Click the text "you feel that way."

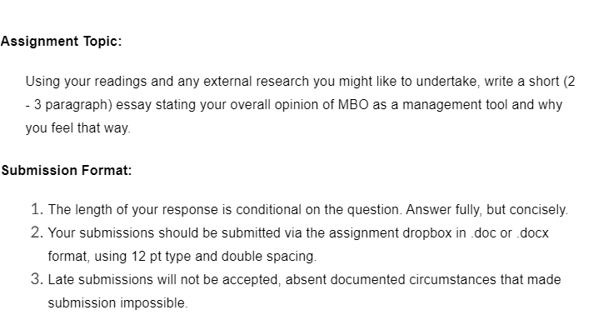[78, 128]
